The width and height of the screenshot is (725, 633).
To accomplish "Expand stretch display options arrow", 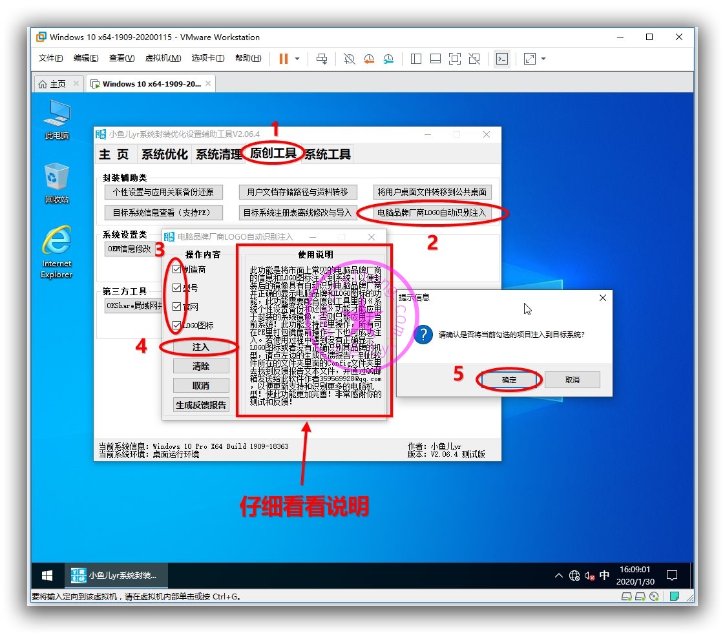I will pos(543,59).
